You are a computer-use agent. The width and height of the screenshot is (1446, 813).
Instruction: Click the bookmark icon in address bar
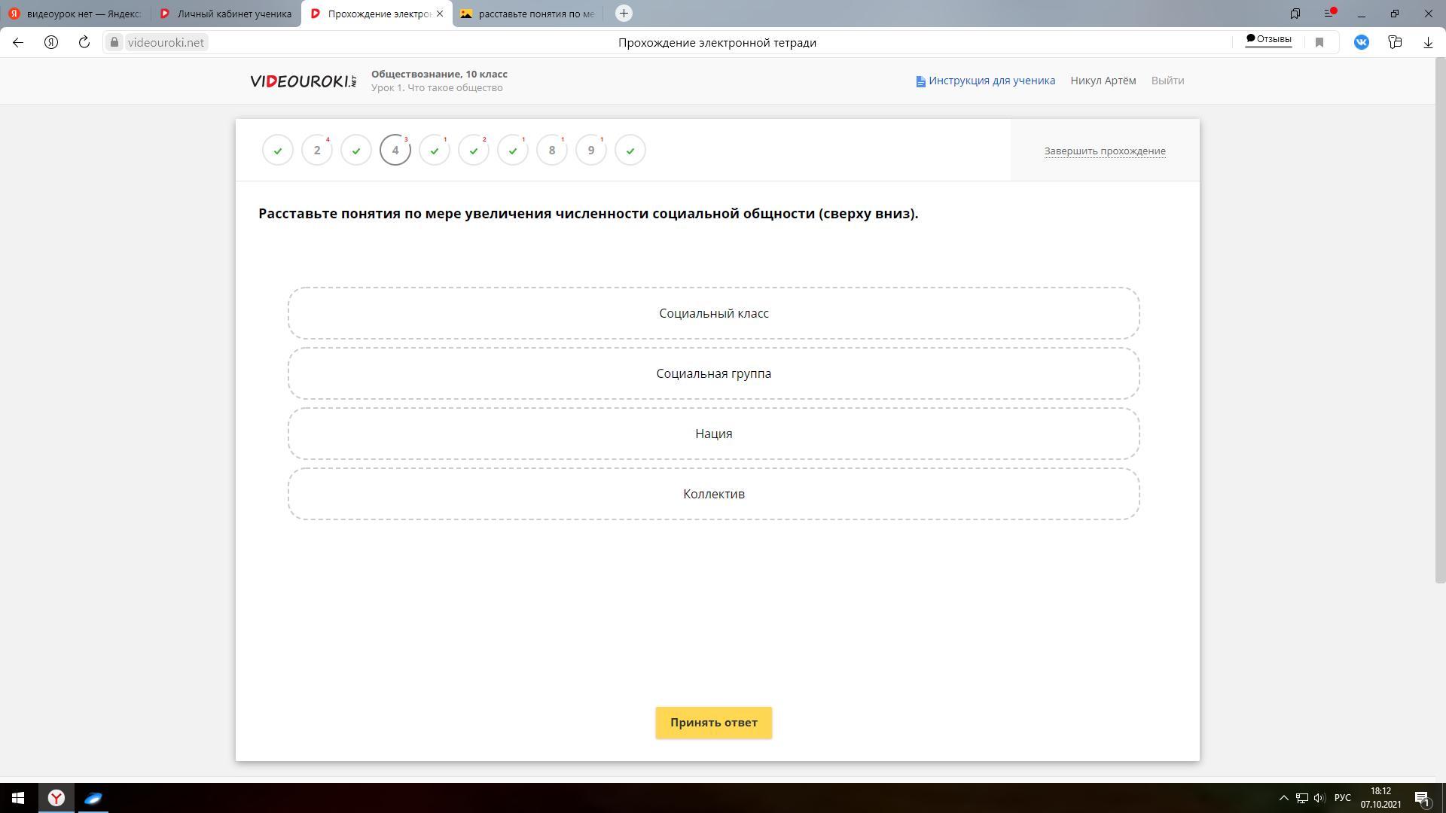(x=1319, y=43)
